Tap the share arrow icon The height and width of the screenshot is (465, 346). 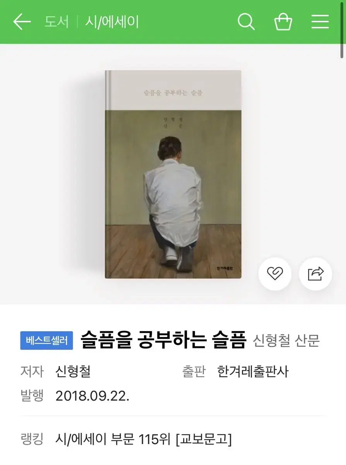pyautogui.click(x=315, y=274)
